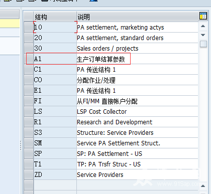Select row FI using its row selector button
This screenshot has height=194, width=211.
[29, 101]
